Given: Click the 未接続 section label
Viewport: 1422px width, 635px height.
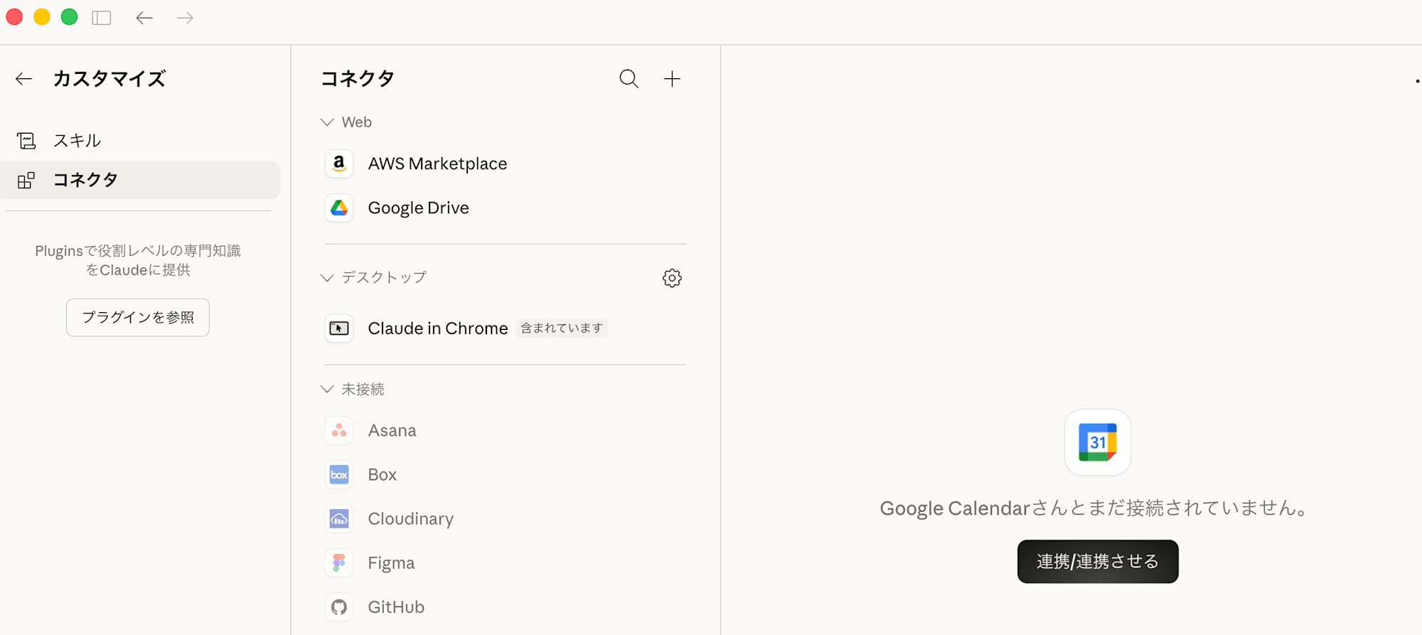Looking at the screenshot, I should 363,389.
